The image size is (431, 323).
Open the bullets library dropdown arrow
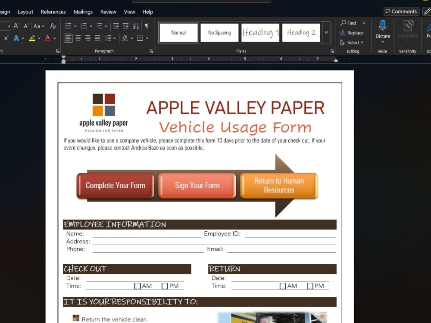[75, 26]
